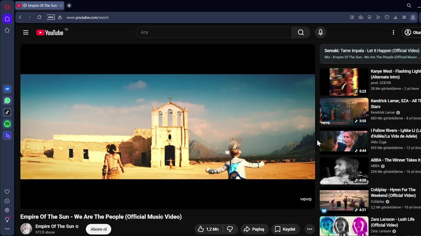Open Kendrick Lamar, SZA video title
The image size is (421, 236).
[396, 104]
